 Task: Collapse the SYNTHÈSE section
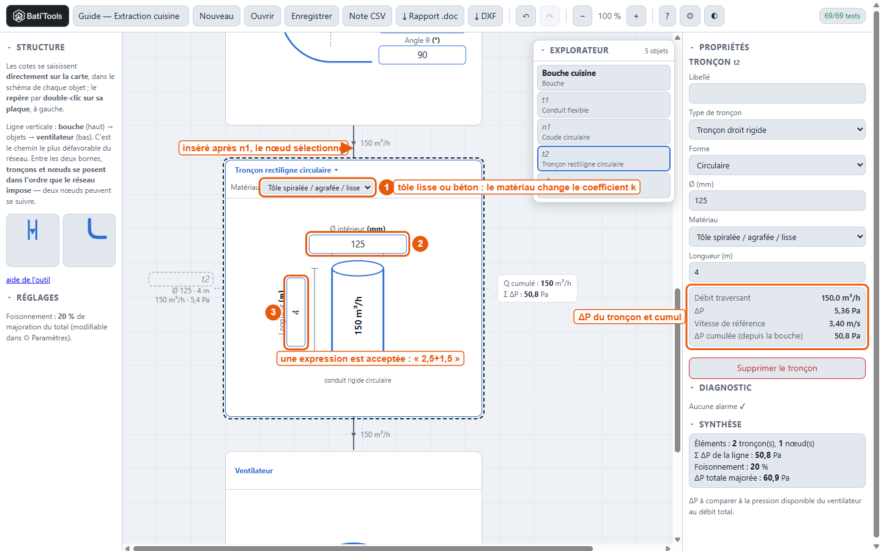(692, 424)
